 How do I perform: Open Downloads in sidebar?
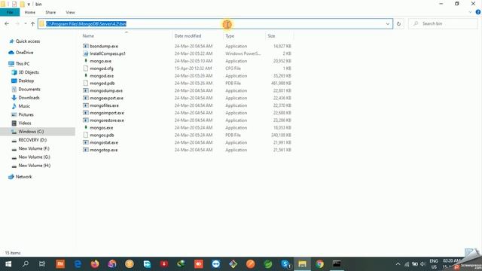(x=29, y=98)
